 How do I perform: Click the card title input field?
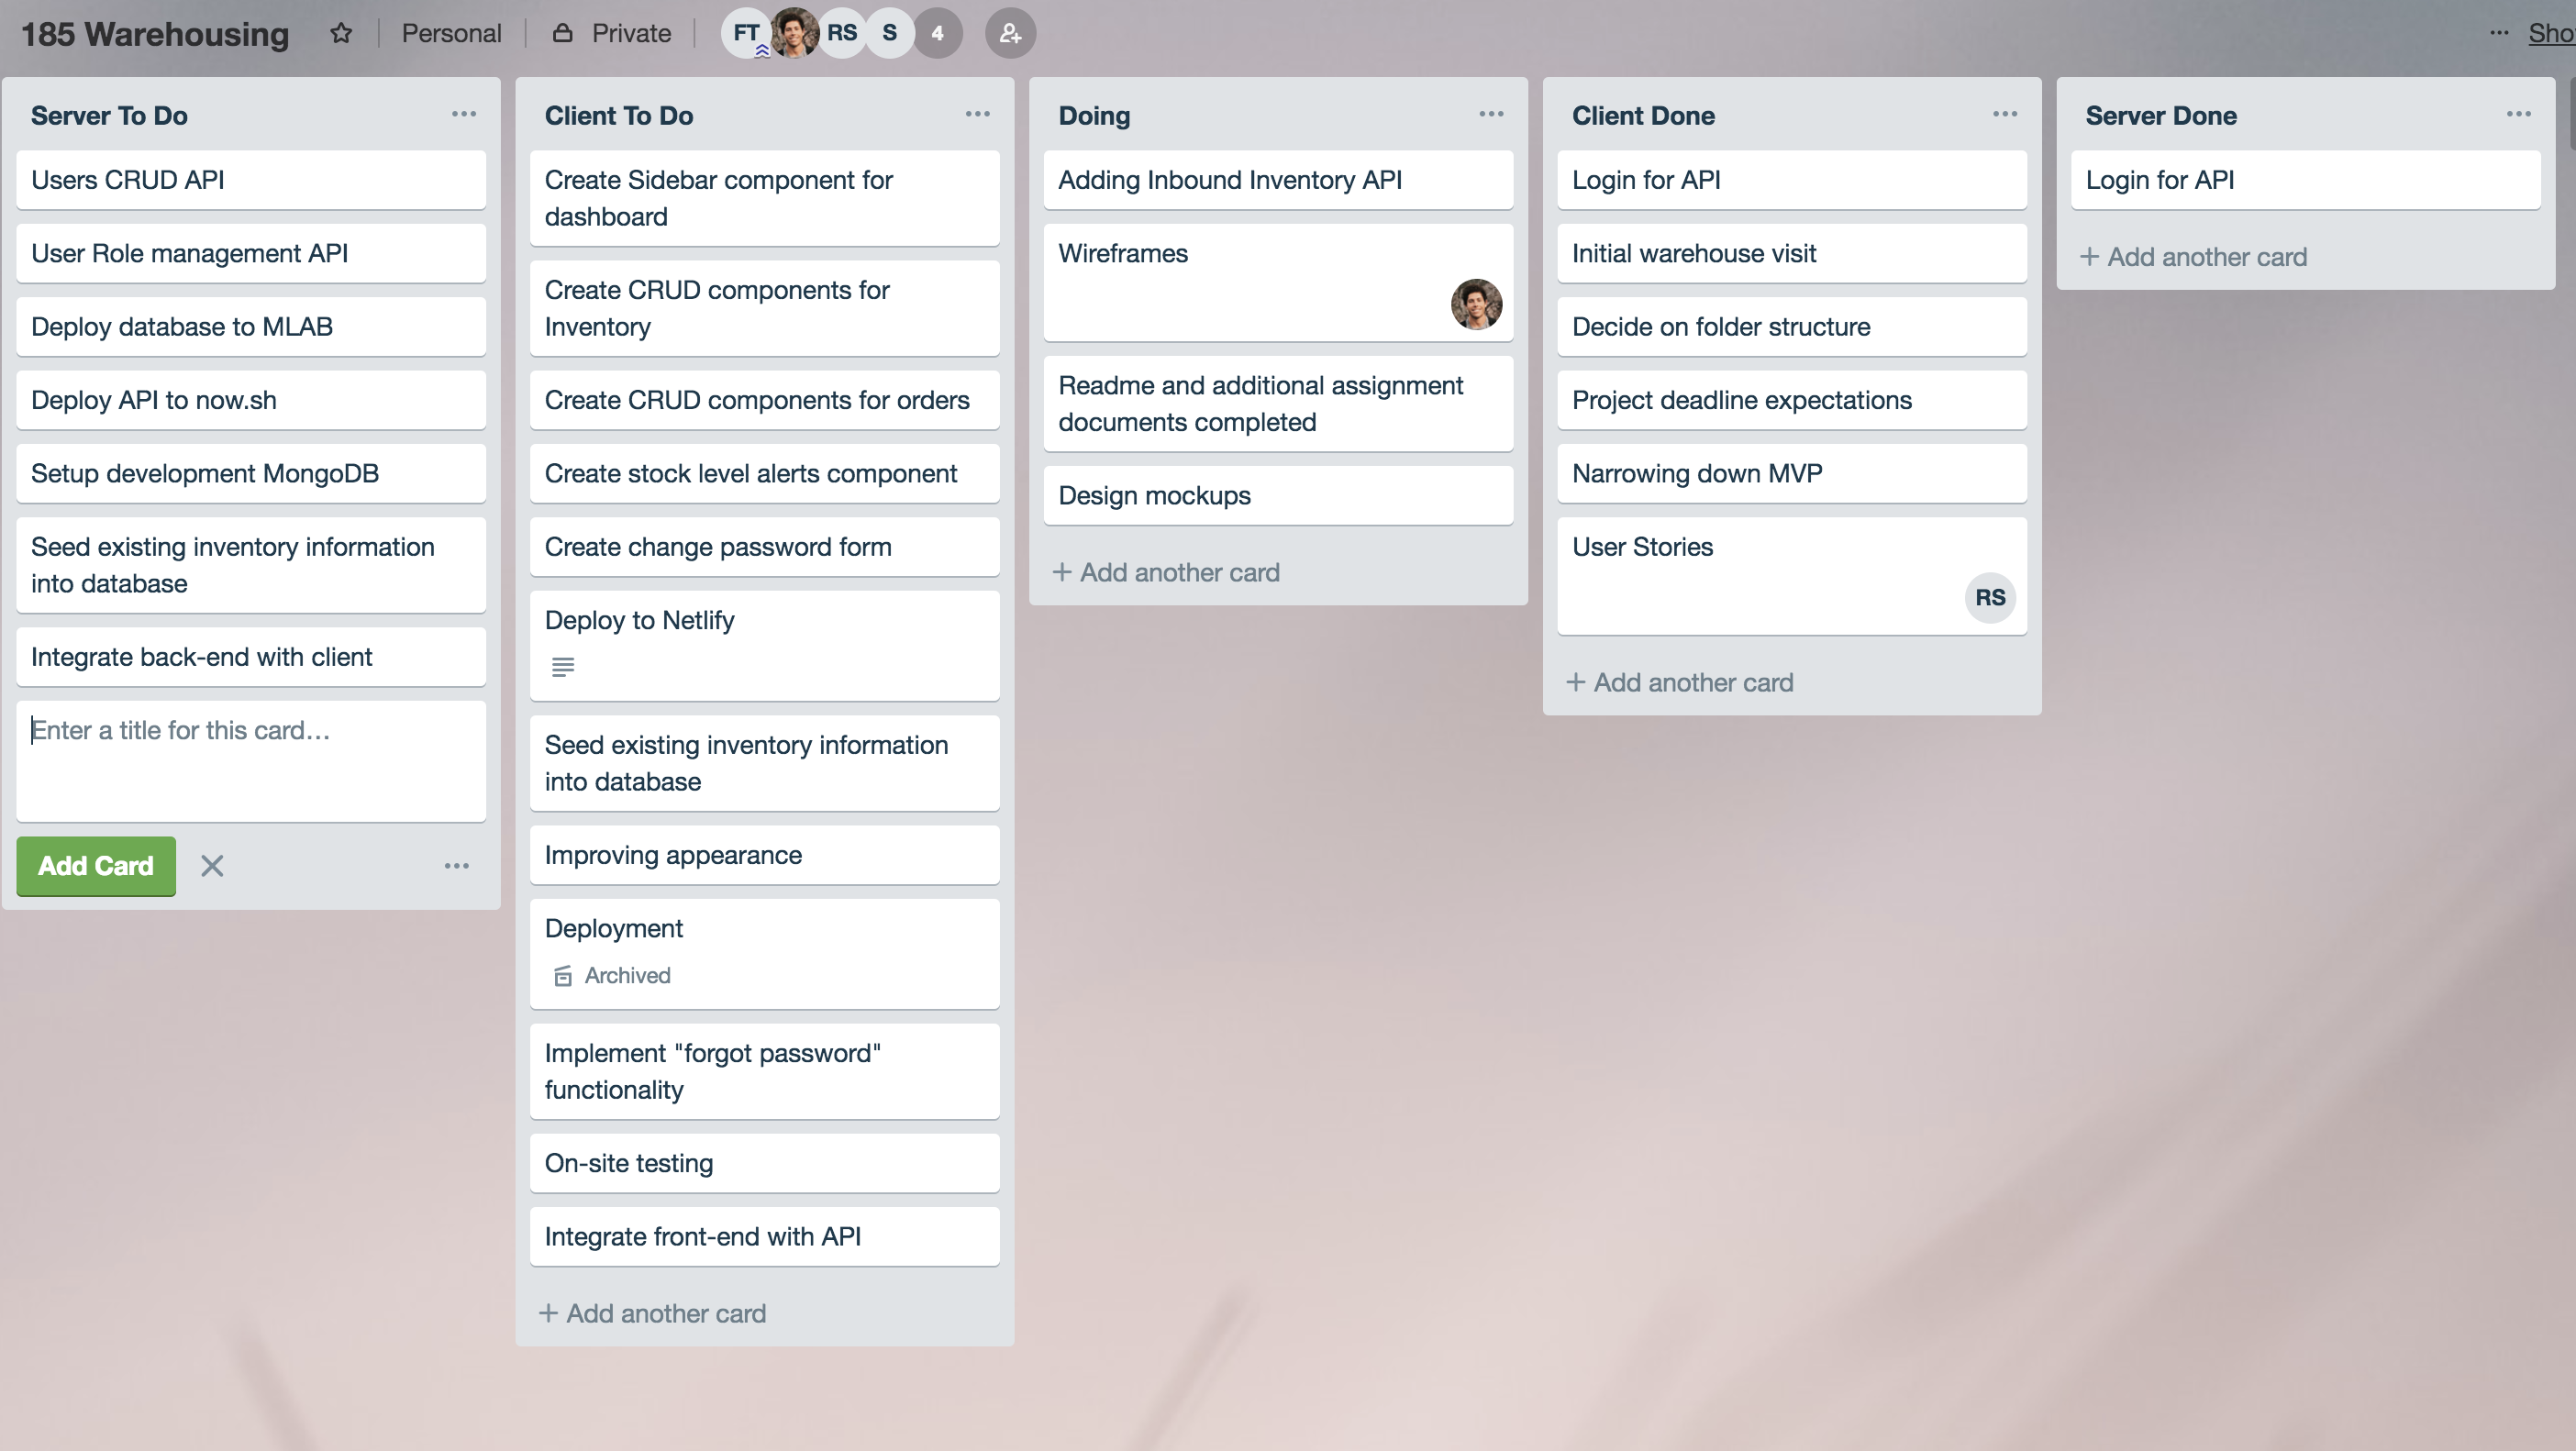point(250,760)
